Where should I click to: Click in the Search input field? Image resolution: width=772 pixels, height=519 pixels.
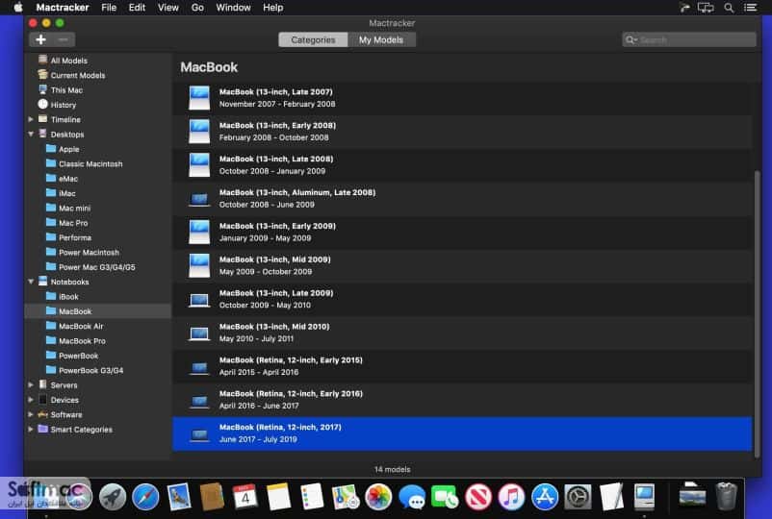click(x=689, y=39)
